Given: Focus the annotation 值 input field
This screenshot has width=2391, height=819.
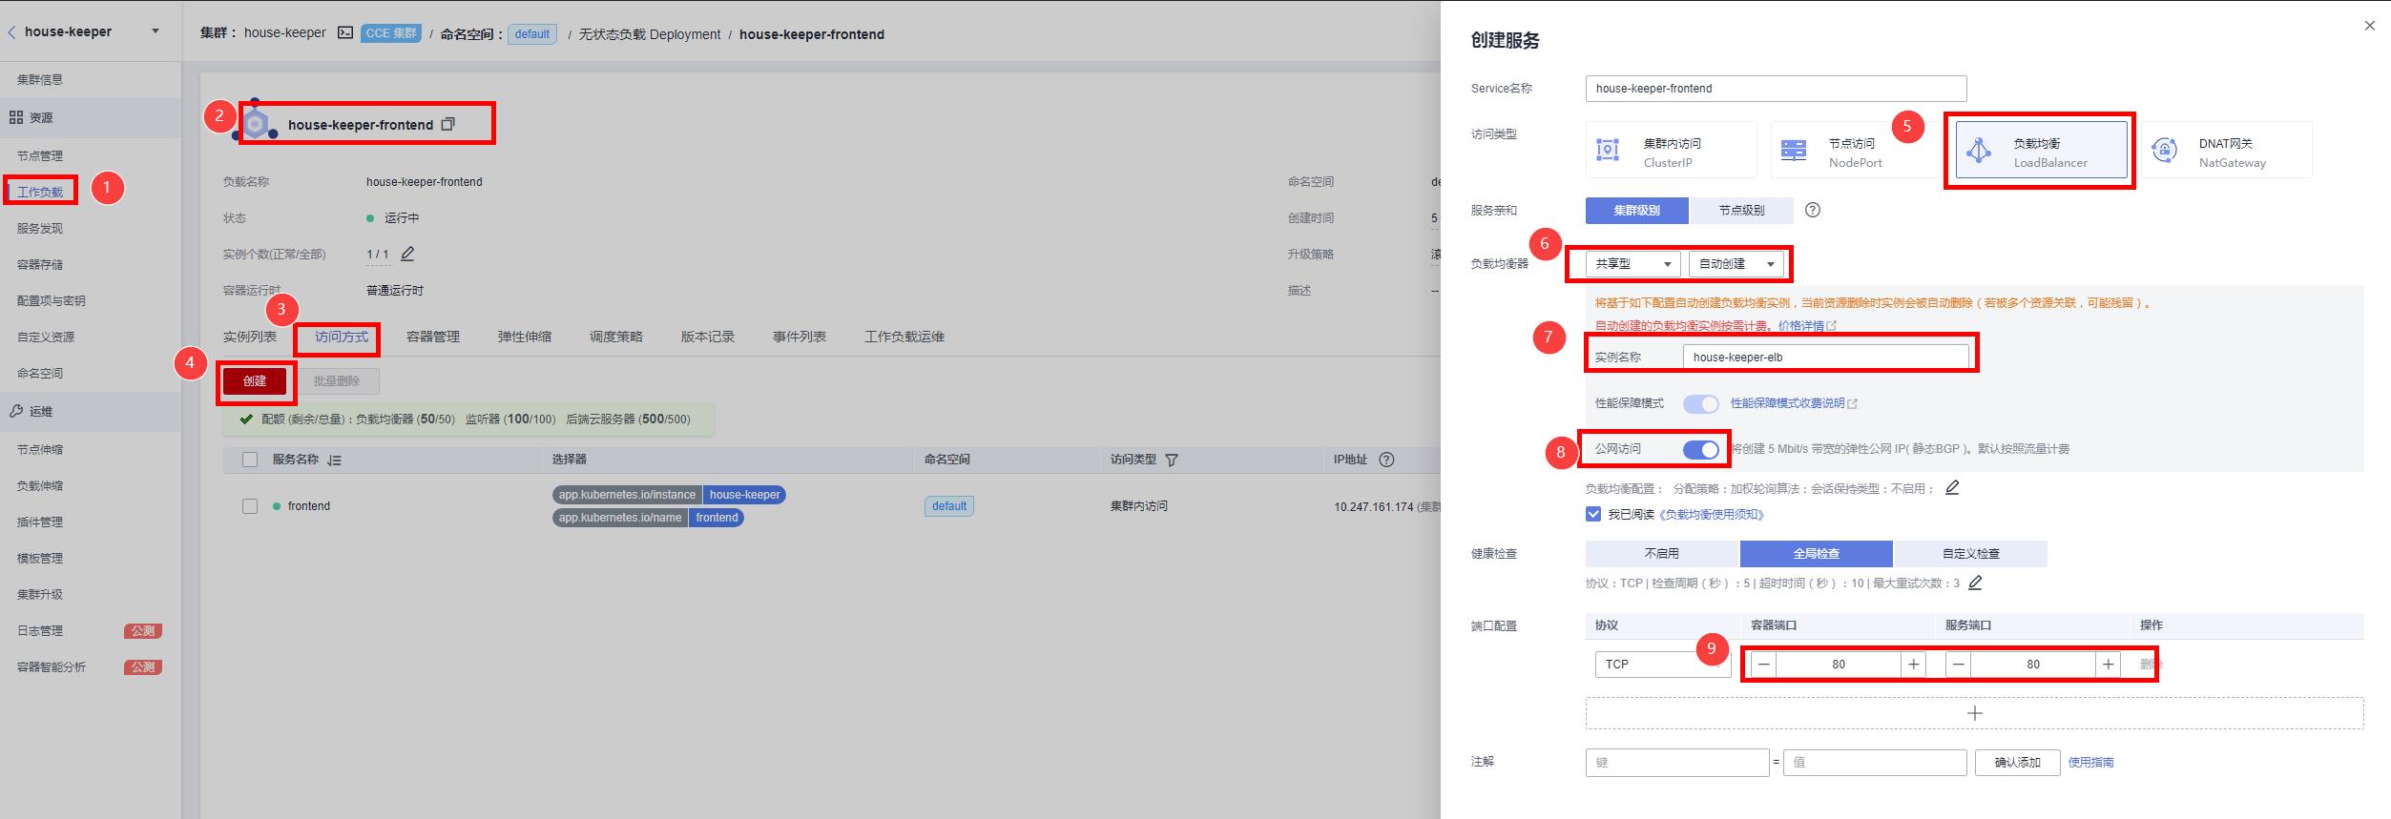Looking at the screenshot, I should [x=1875, y=763].
